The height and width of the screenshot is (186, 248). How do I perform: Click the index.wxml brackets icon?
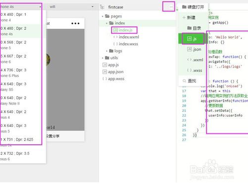pyautogui.click(x=116, y=37)
